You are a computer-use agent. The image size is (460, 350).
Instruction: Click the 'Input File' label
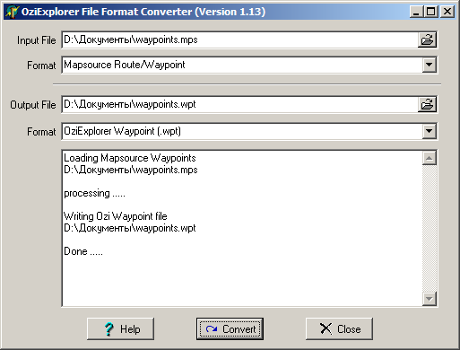[36, 40]
